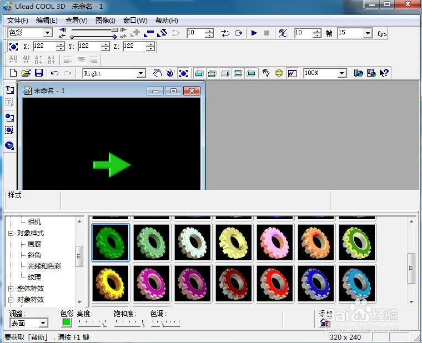The height and width of the screenshot is (343, 422).
Task: Toggle ping-pong mode icon
Action: click(x=225, y=33)
